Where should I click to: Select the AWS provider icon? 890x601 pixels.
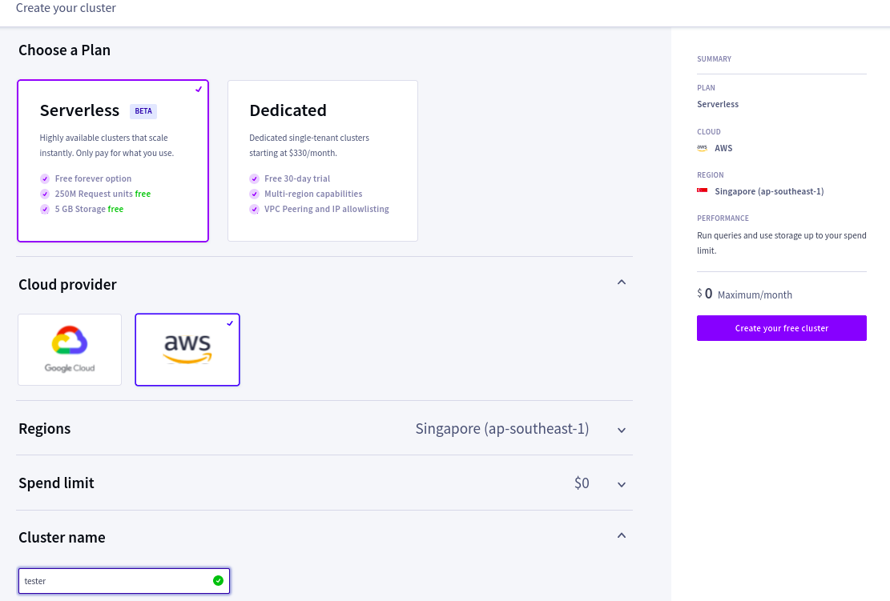187,350
